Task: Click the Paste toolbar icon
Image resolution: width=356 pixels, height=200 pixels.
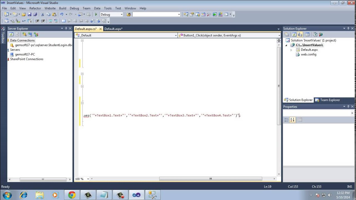Action: coord(54,14)
